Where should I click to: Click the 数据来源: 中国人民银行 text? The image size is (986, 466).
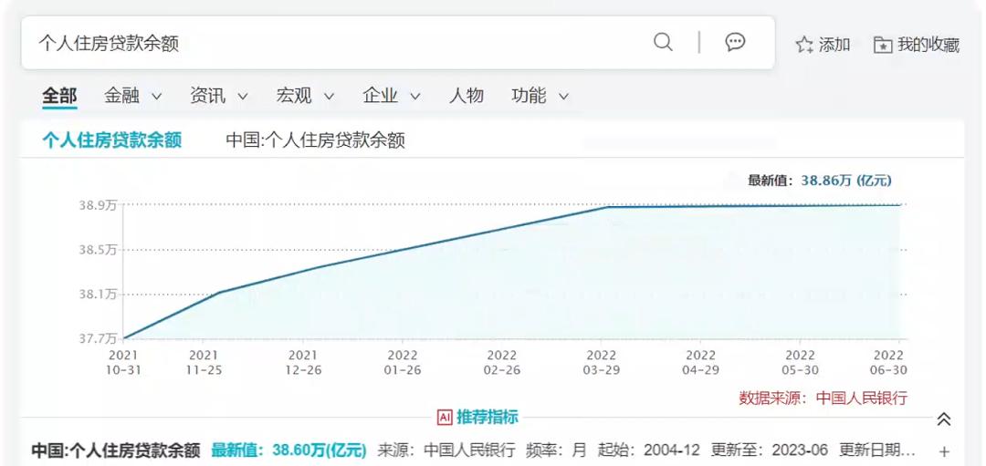click(x=823, y=398)
